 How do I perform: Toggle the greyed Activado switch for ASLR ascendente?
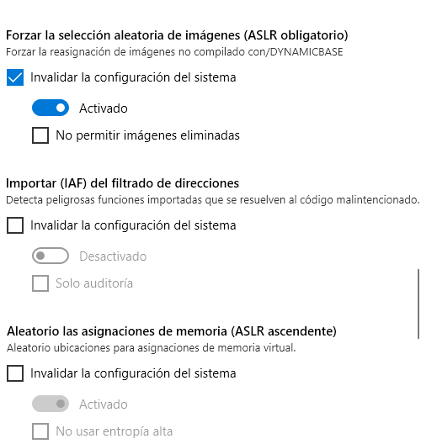51,404
